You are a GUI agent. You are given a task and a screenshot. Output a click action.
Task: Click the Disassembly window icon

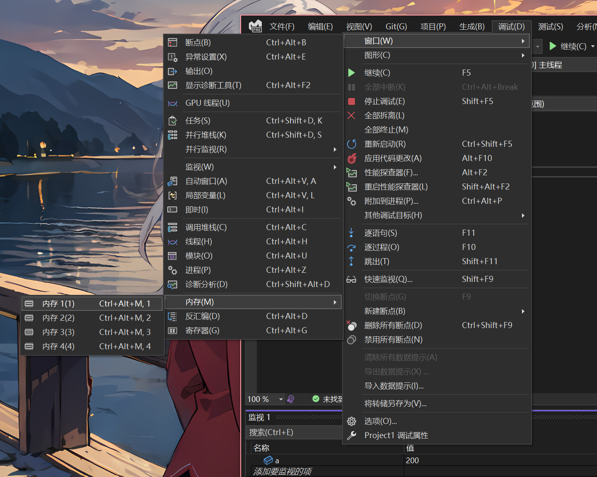pos(173,316)
